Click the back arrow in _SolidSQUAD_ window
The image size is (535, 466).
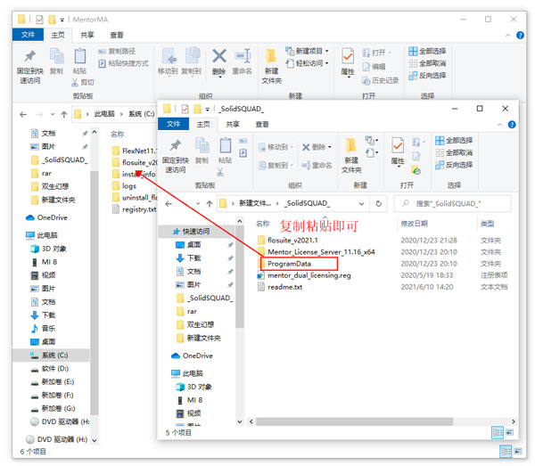[x=167, y=204]
